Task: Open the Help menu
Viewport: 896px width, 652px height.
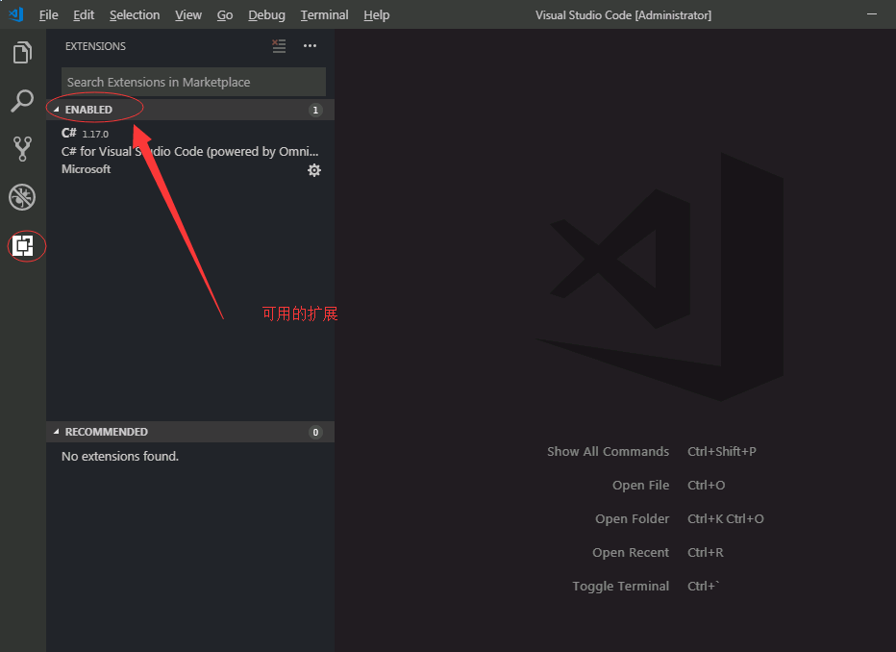Action: (x=377, y=14)
